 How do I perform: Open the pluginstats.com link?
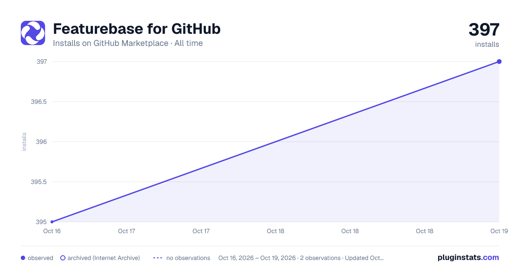tap(468, 257)
